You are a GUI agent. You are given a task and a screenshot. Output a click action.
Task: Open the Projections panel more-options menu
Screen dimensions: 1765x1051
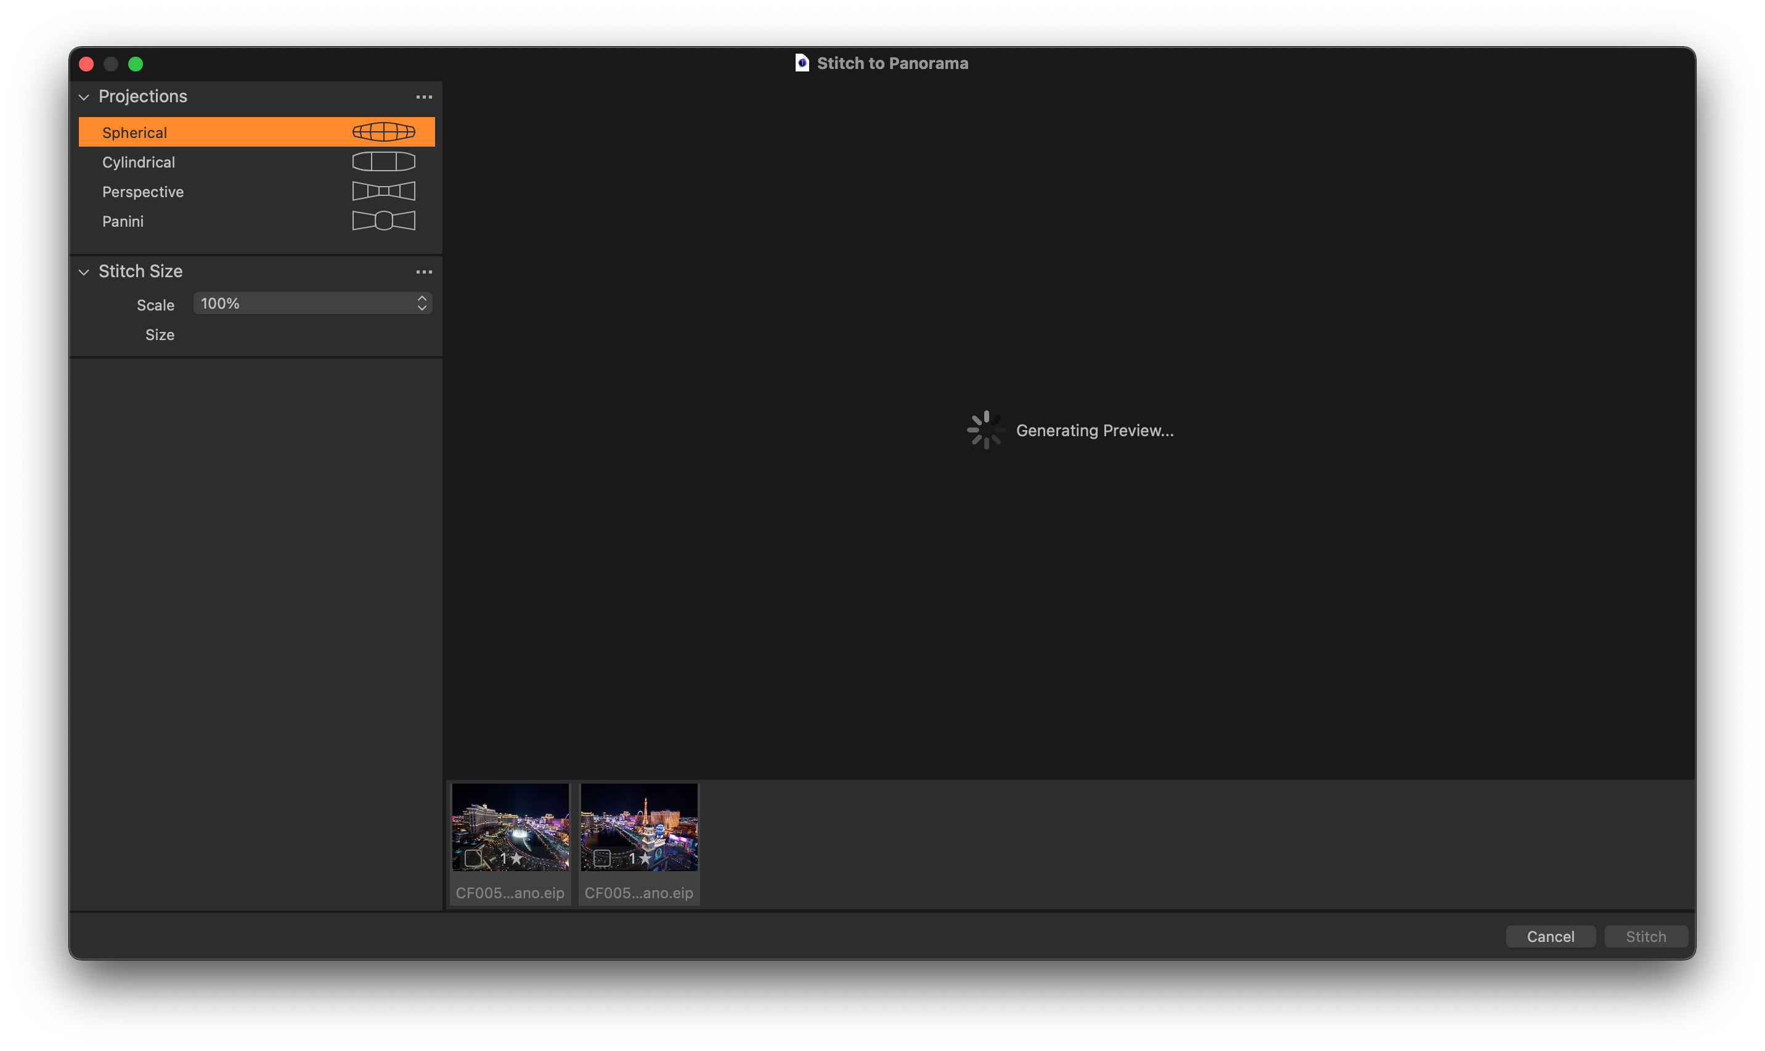click(424, 97)
